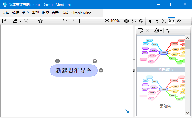Click the search magnifier icon
This screenshot has height=118, width=192.
(x=134, y=21)
